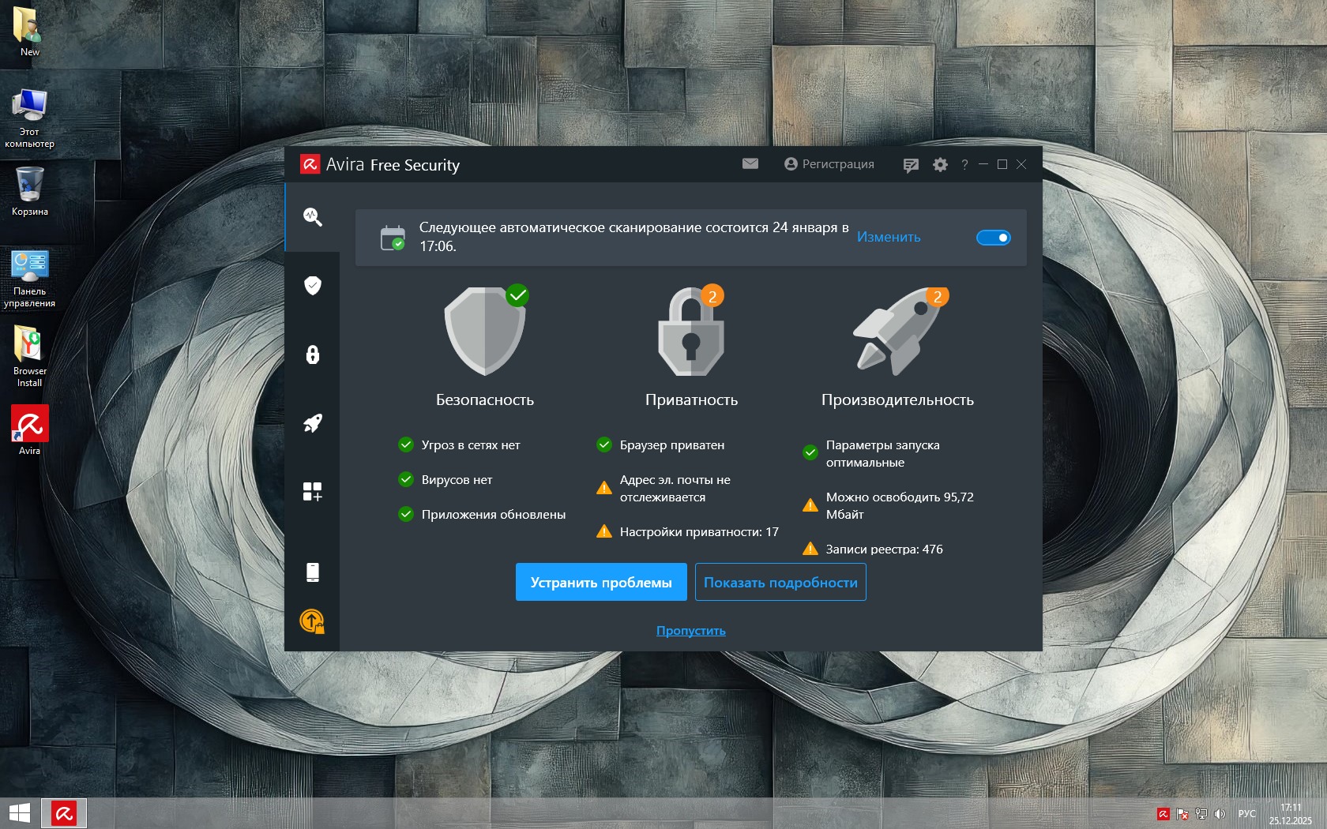Open the mobile device sidebar icon
Screen dimensions: 1327x829
coord(313,572)
